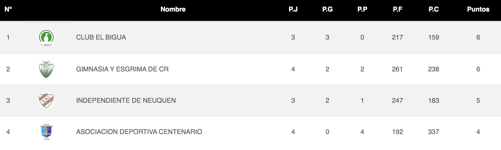Viewport: 501px width, 150px height.
Task: Select the ASOCIACION DEPORTIVA CENTENARIO team name
Action: (139, 132)
